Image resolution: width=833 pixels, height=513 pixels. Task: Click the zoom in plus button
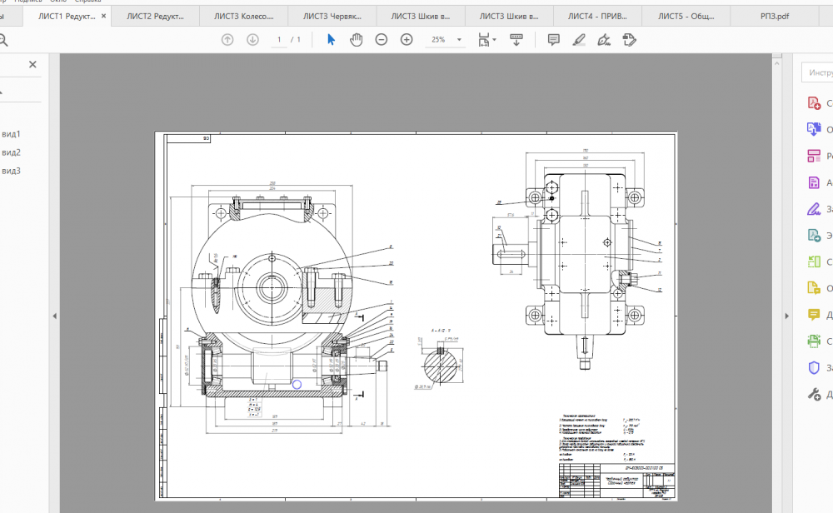[407, 39]
